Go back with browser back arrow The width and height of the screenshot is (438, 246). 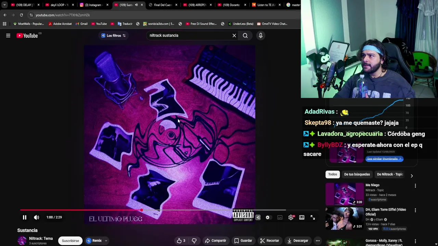coord(5,15)
